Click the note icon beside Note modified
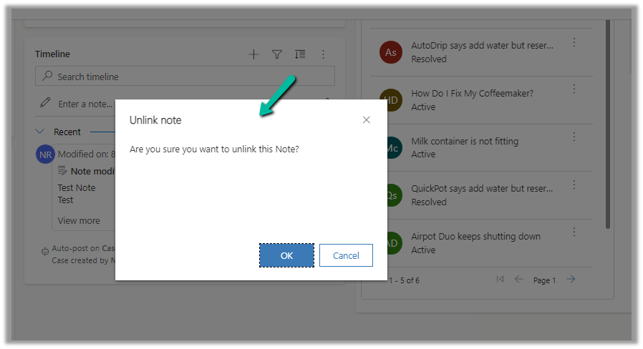Viewport: 643px width, 349px height. pos(62,170)
